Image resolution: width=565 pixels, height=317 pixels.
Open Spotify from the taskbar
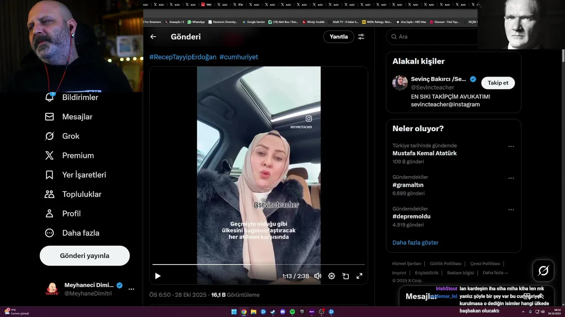point(292,312)
